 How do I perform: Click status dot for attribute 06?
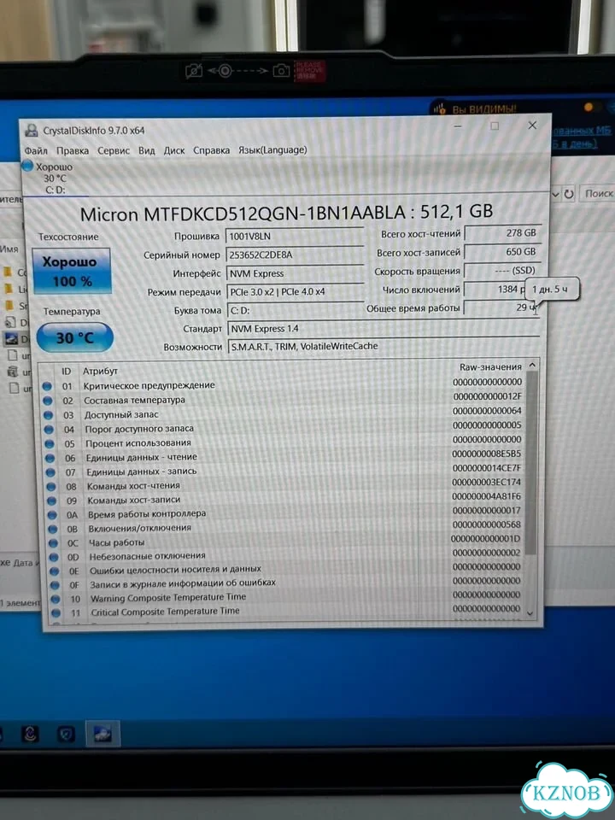coord(50,458)
